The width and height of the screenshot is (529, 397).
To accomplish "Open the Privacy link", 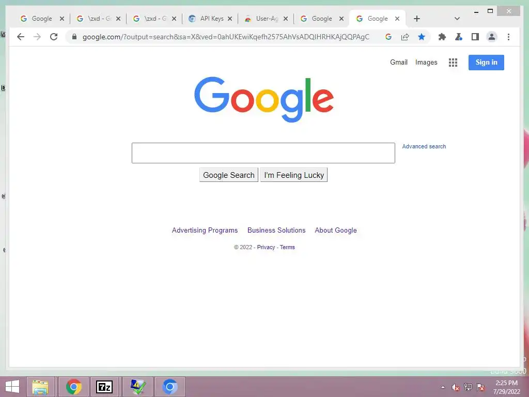I will coord(266,247).
